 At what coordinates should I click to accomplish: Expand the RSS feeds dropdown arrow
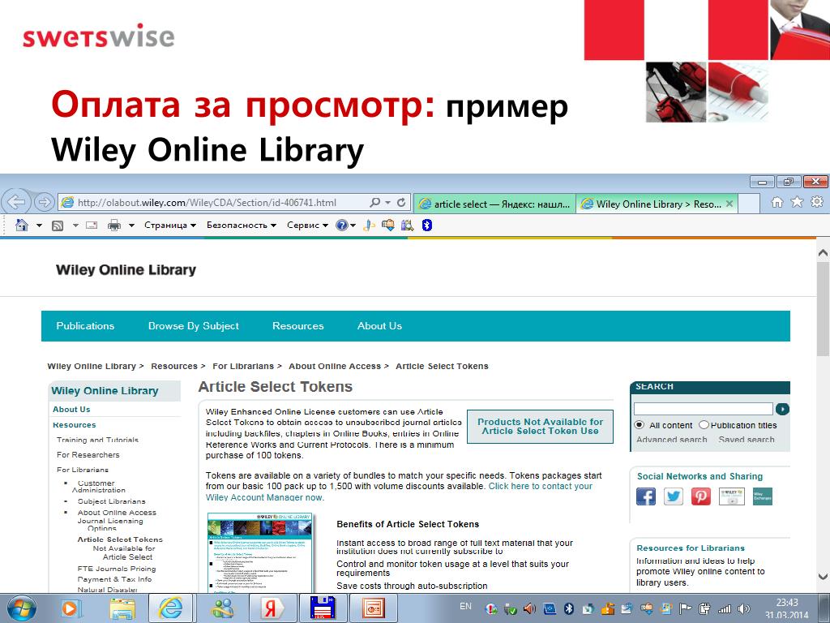click(75, 226)
